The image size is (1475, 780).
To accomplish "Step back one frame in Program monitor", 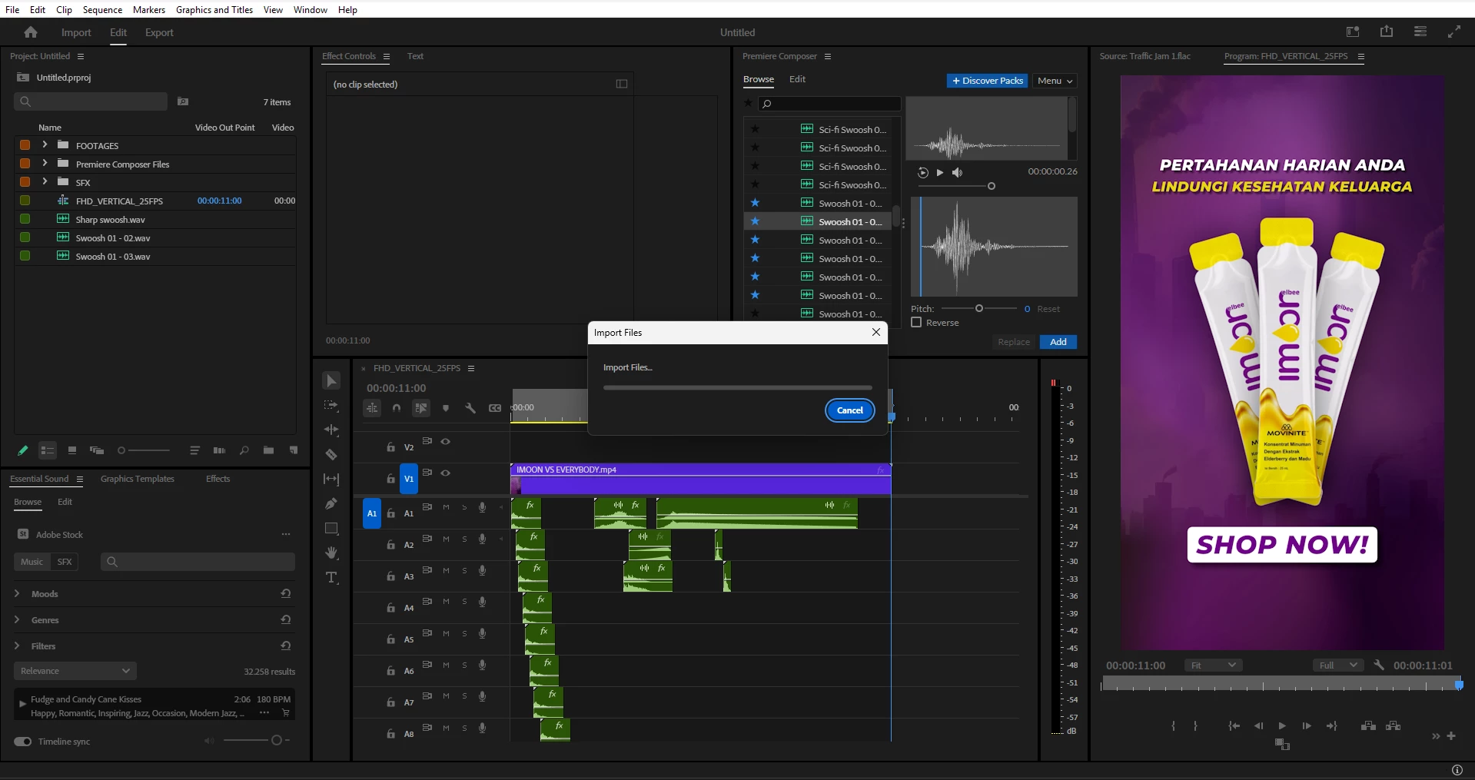I will coord(1258,726).
